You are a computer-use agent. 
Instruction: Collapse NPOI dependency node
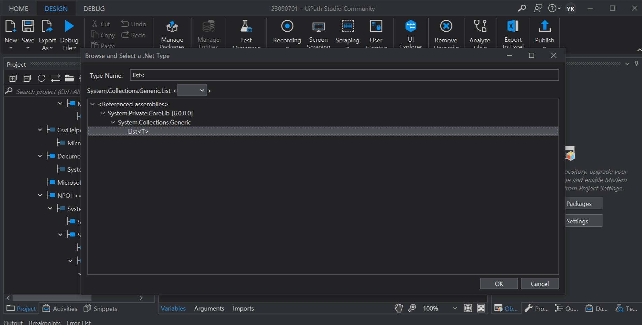pos(40,195)
